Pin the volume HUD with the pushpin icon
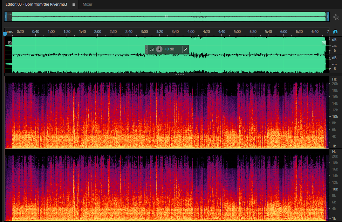This screenshot has width=342, height=222. tap(186, 49)
